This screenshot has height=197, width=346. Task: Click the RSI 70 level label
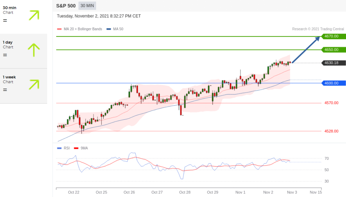(327, 159)
